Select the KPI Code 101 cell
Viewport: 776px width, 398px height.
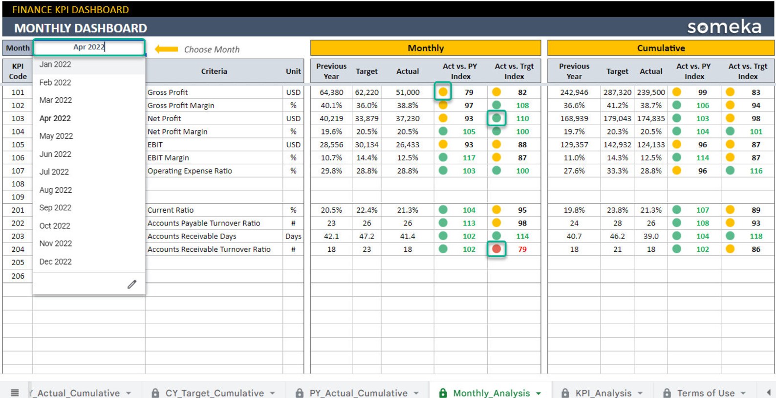pos(18,92)
